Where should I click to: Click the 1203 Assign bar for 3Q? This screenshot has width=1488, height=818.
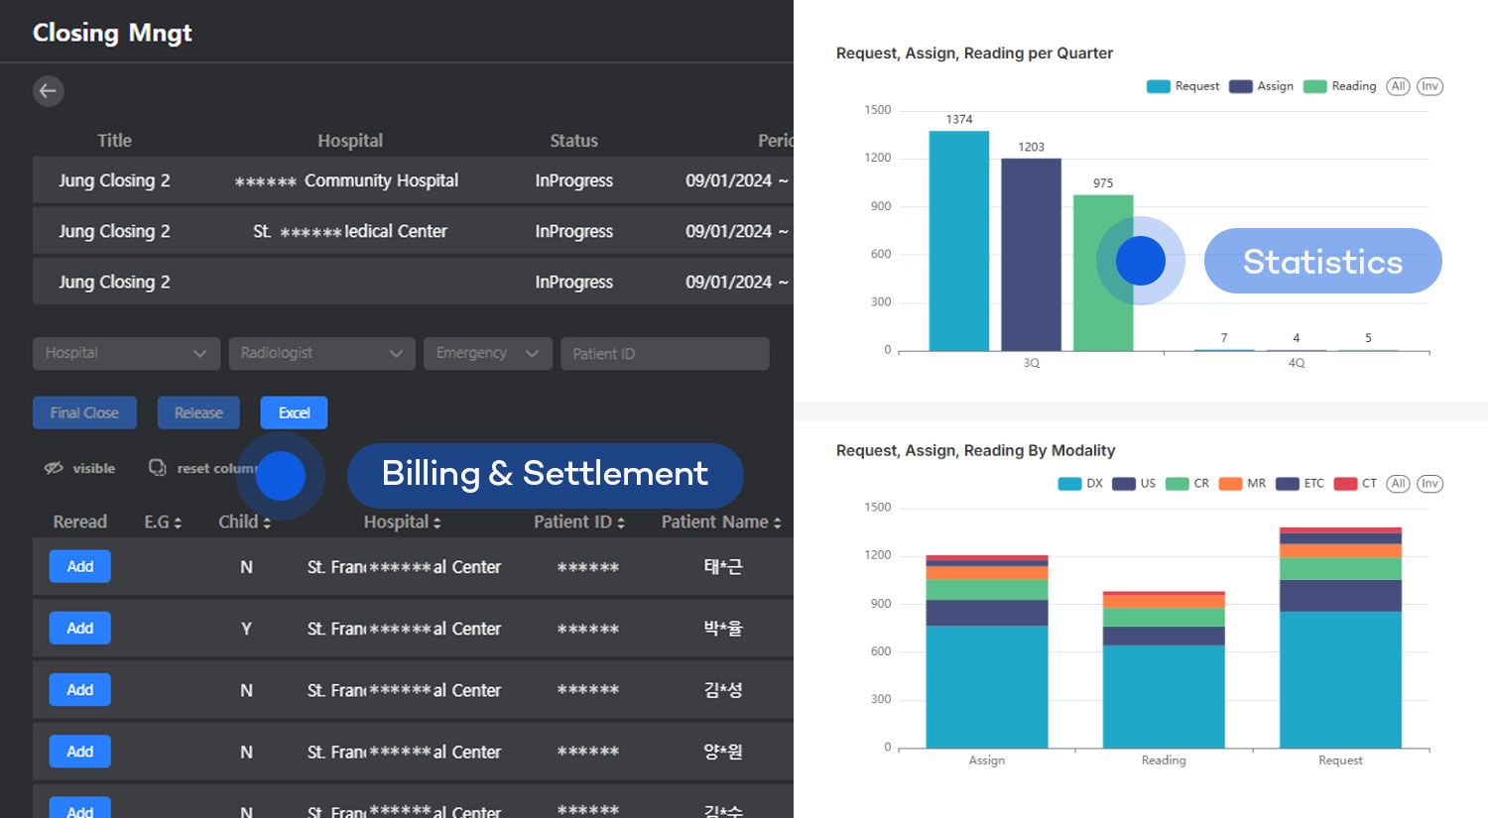pyautogui.click(x=1031, y=255)
